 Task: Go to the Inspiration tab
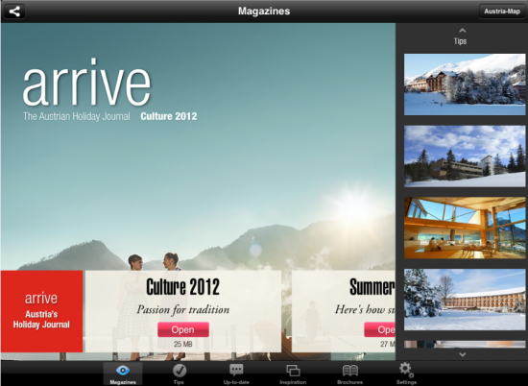point(293,374)
